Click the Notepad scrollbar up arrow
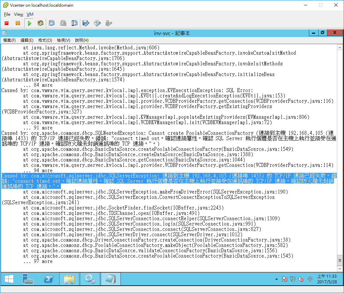The image size is (344, 293). 340,47
